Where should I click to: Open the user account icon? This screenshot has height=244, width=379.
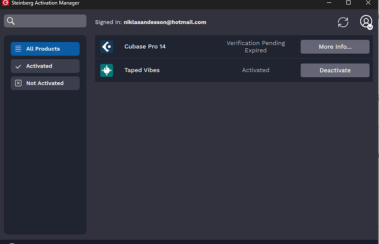[x=366, y=22]
